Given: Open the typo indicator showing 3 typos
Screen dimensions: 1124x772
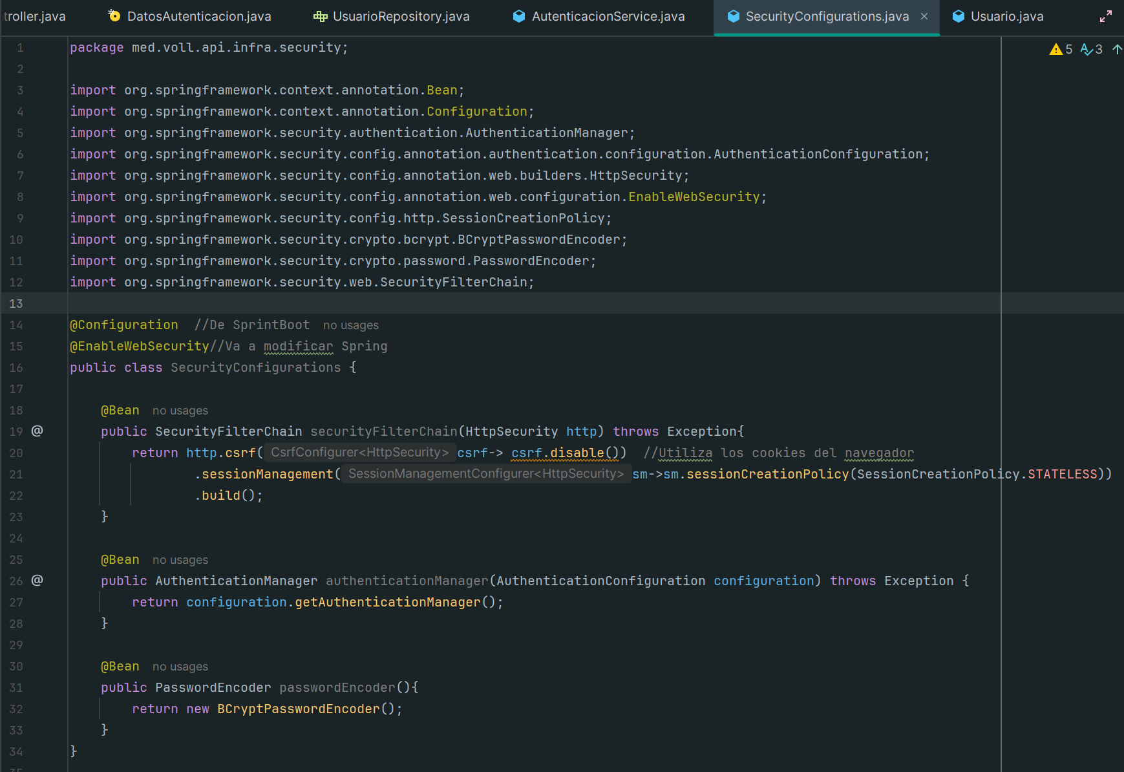Looking at the screenshot, I should pyautogui.click(x=1092, y=49).
